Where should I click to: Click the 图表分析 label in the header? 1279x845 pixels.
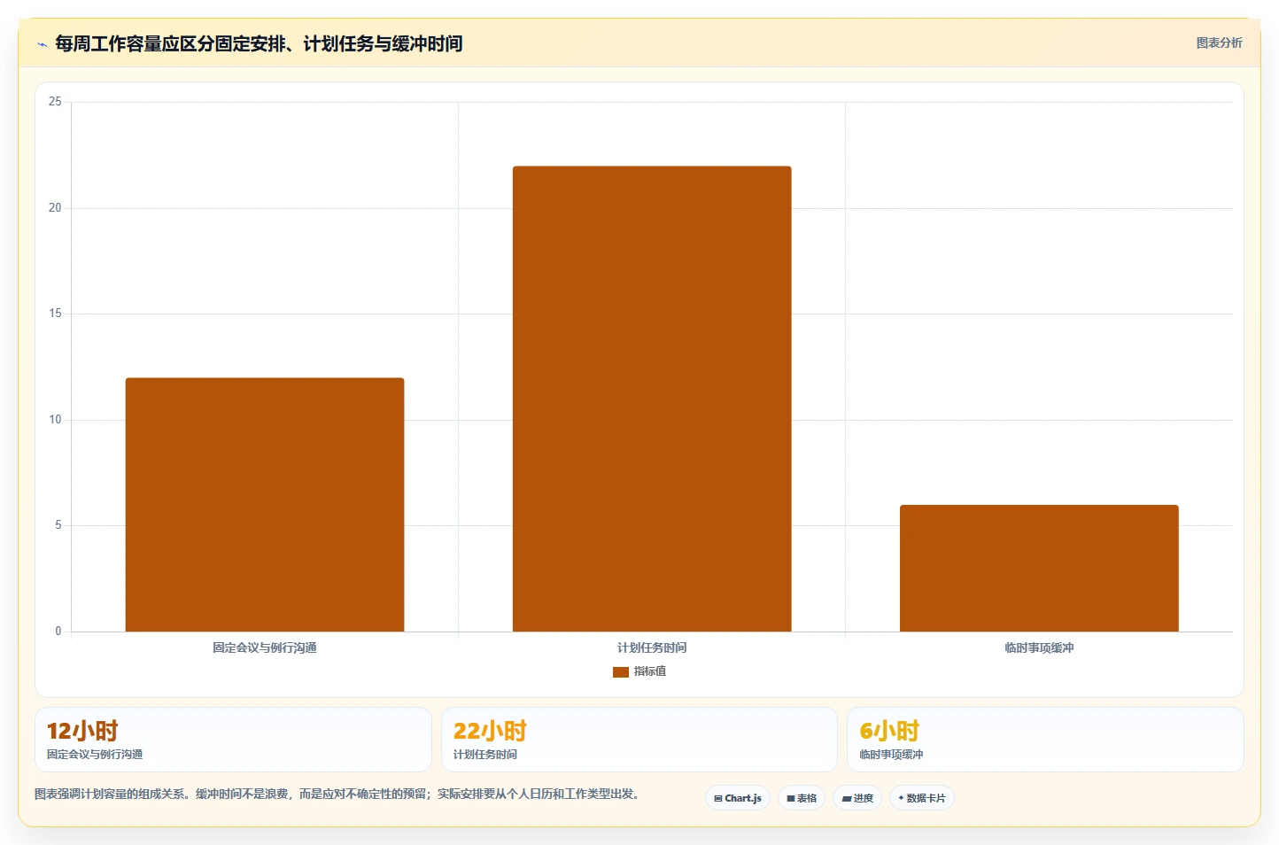pos(1219,43)
